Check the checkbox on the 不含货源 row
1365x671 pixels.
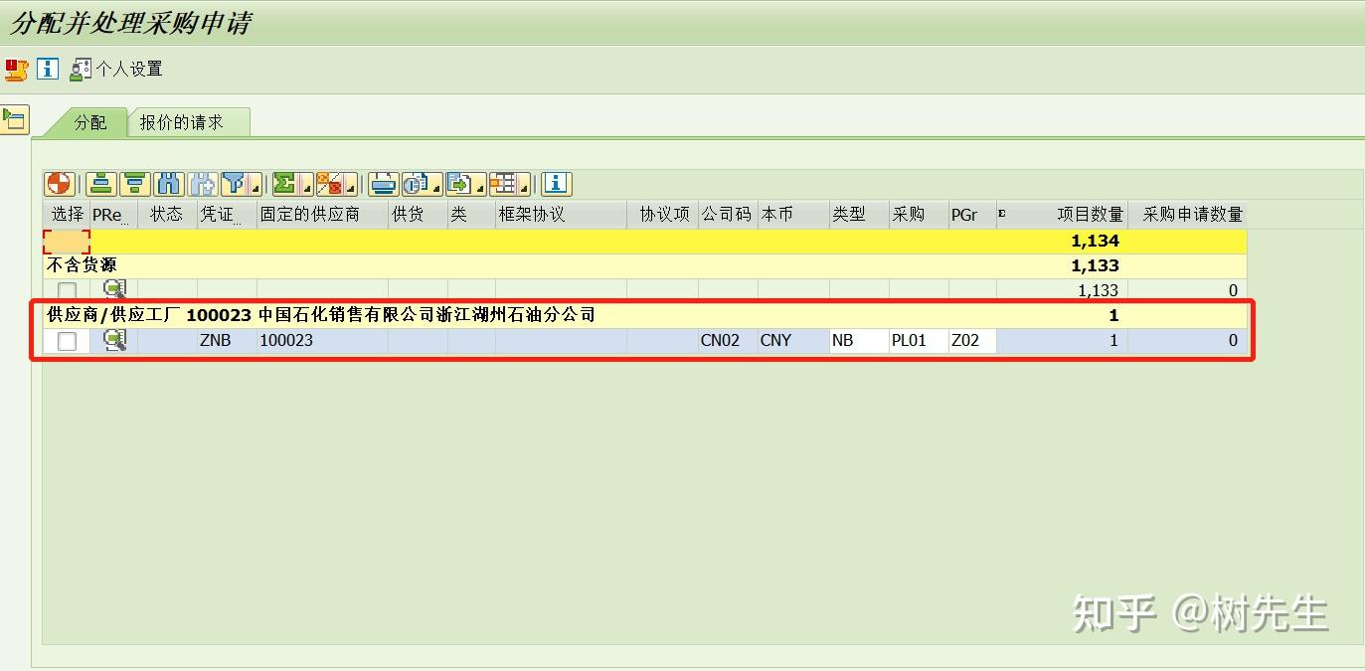(x=65, y=289)
